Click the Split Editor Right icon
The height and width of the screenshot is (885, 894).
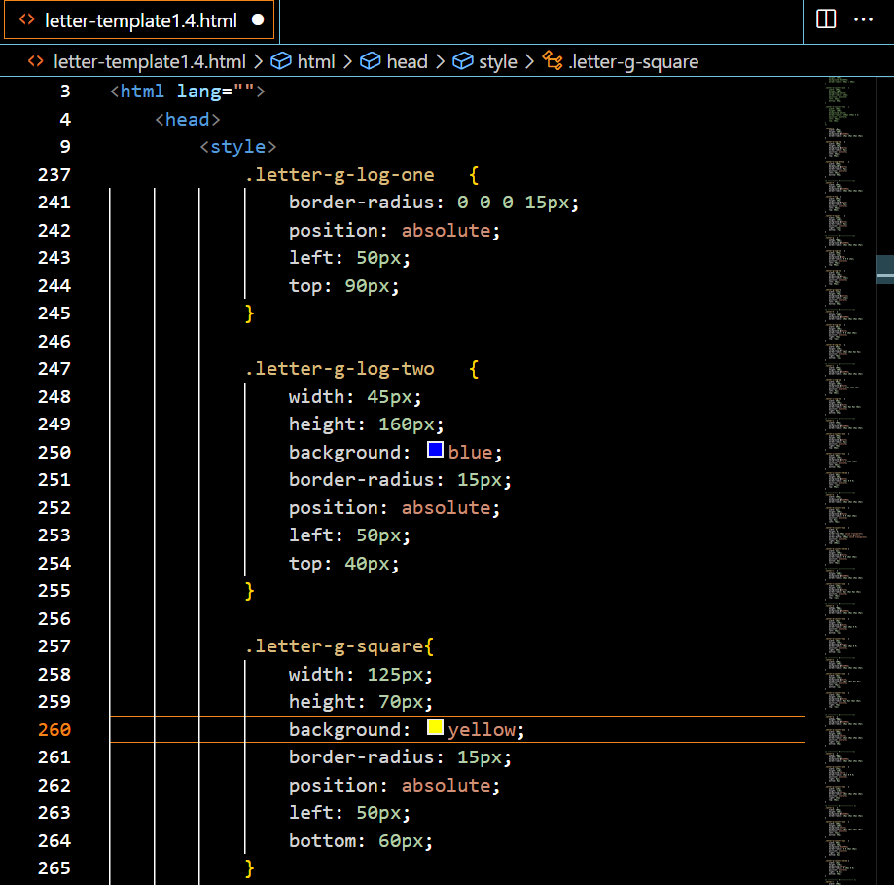click(x=826, y=19)
